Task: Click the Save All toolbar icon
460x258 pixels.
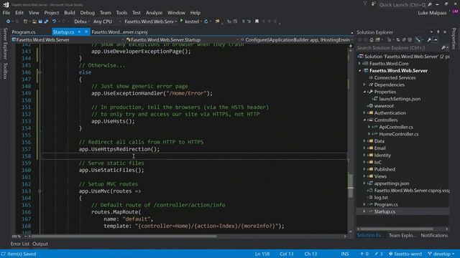Action: 46,21
